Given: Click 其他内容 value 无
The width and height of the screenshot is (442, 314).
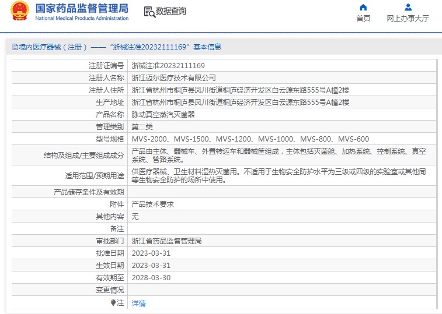Looking at the screenshot, I should (x=135, y=216).
